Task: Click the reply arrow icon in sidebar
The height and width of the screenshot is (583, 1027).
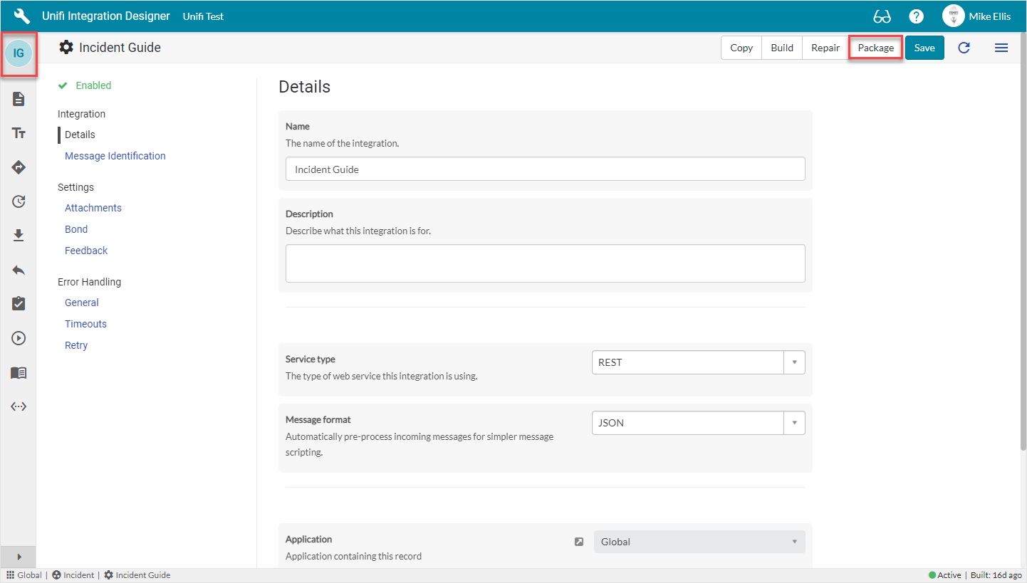Action: click(19, 270)
